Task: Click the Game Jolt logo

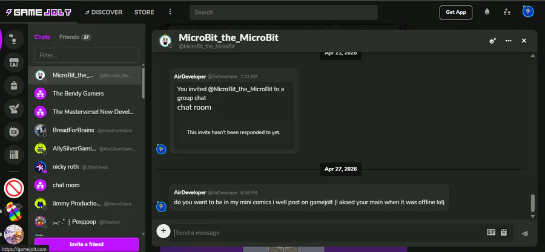Action: pos(39,13)
